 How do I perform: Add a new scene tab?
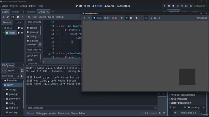(53, 12)
